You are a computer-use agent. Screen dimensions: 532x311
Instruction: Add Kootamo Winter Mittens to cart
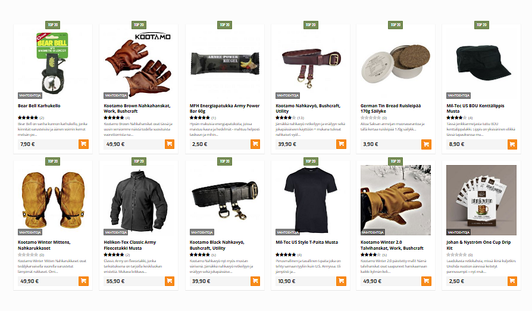pyautogui.click(x=83, y=281)
